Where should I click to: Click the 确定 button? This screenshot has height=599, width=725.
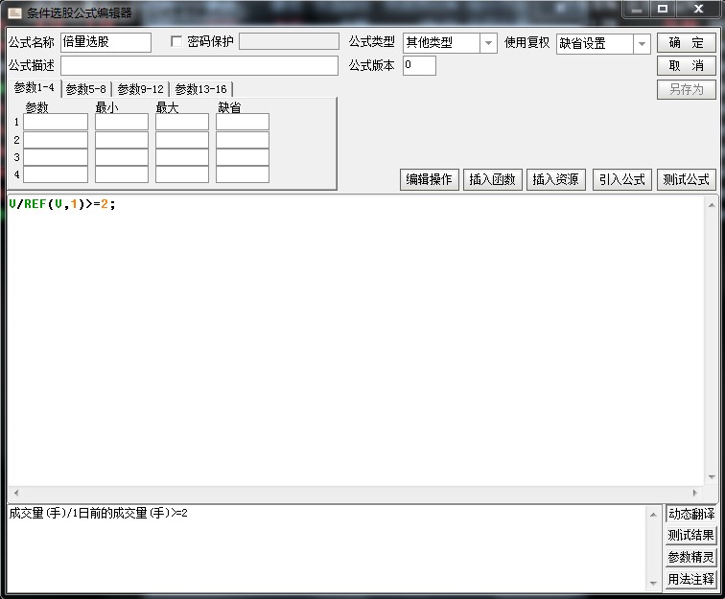coord(687,43)
